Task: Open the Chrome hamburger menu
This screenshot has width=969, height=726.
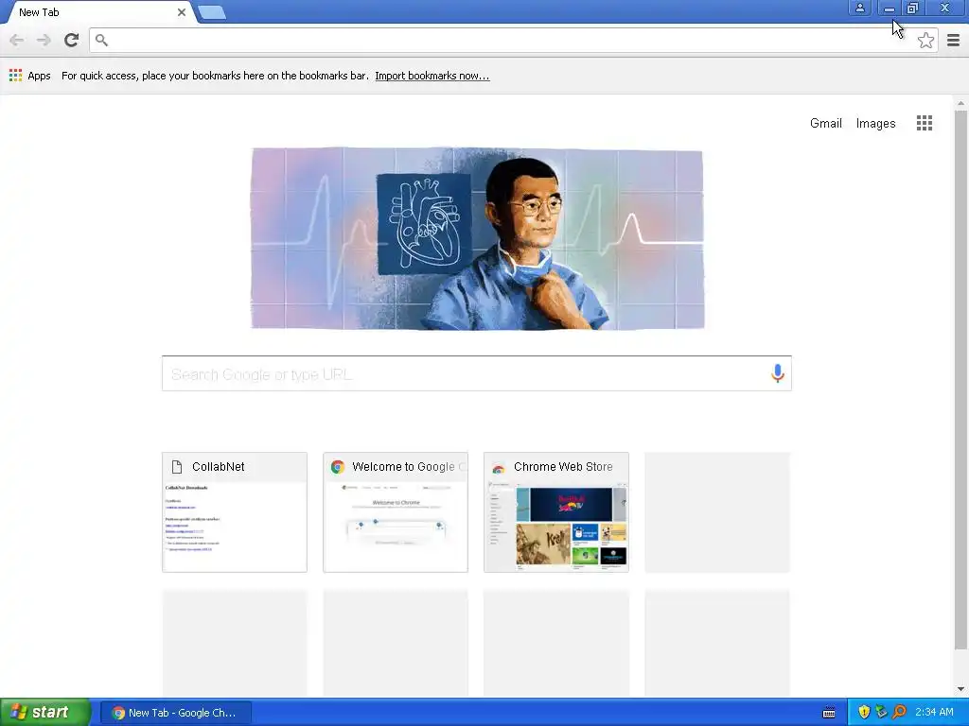Action: coord(953,40)
